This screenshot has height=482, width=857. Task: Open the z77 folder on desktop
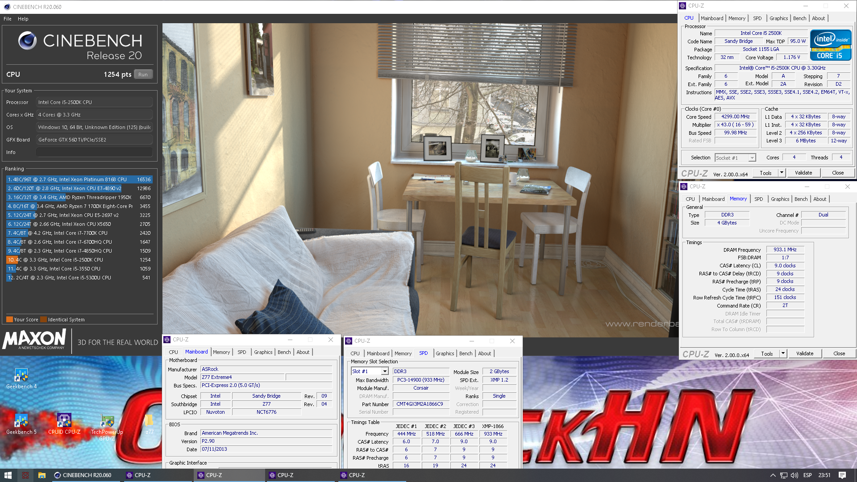[149, 424]
